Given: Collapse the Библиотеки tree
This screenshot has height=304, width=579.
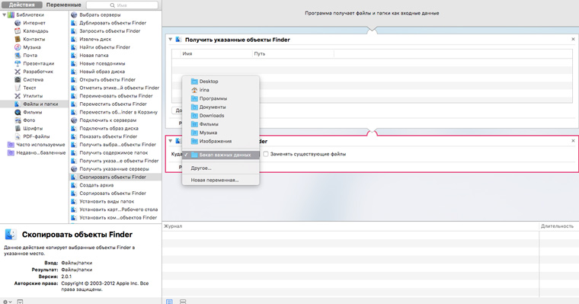Looking at the screenshot, I should [x=4, y=14].
